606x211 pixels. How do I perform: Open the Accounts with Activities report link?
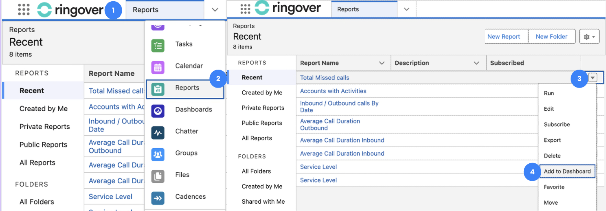(333, 91)
